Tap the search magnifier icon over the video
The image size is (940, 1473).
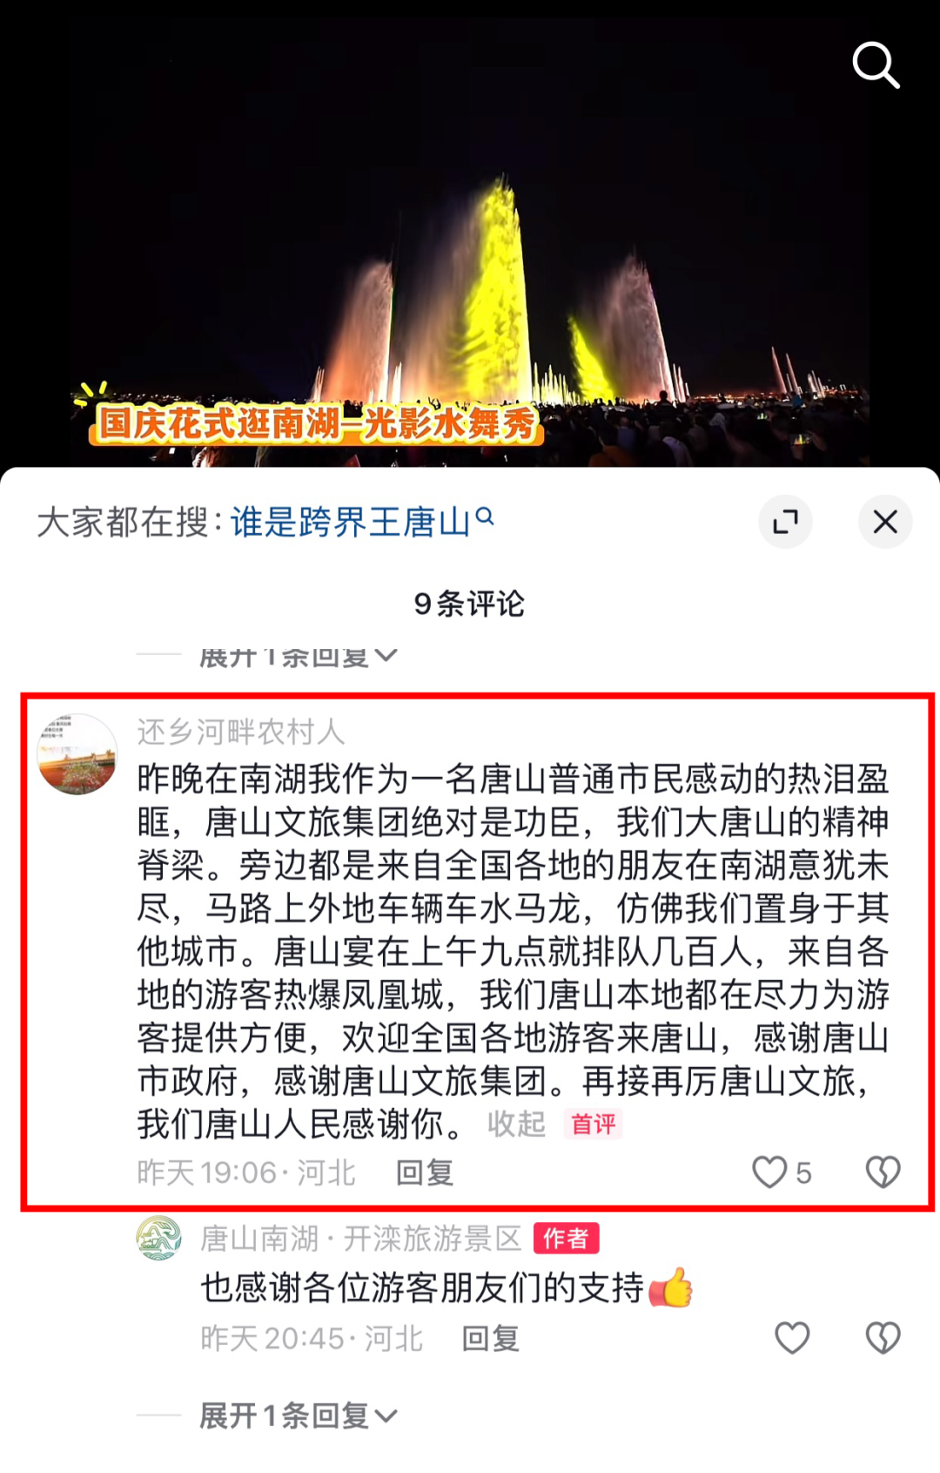875,64
